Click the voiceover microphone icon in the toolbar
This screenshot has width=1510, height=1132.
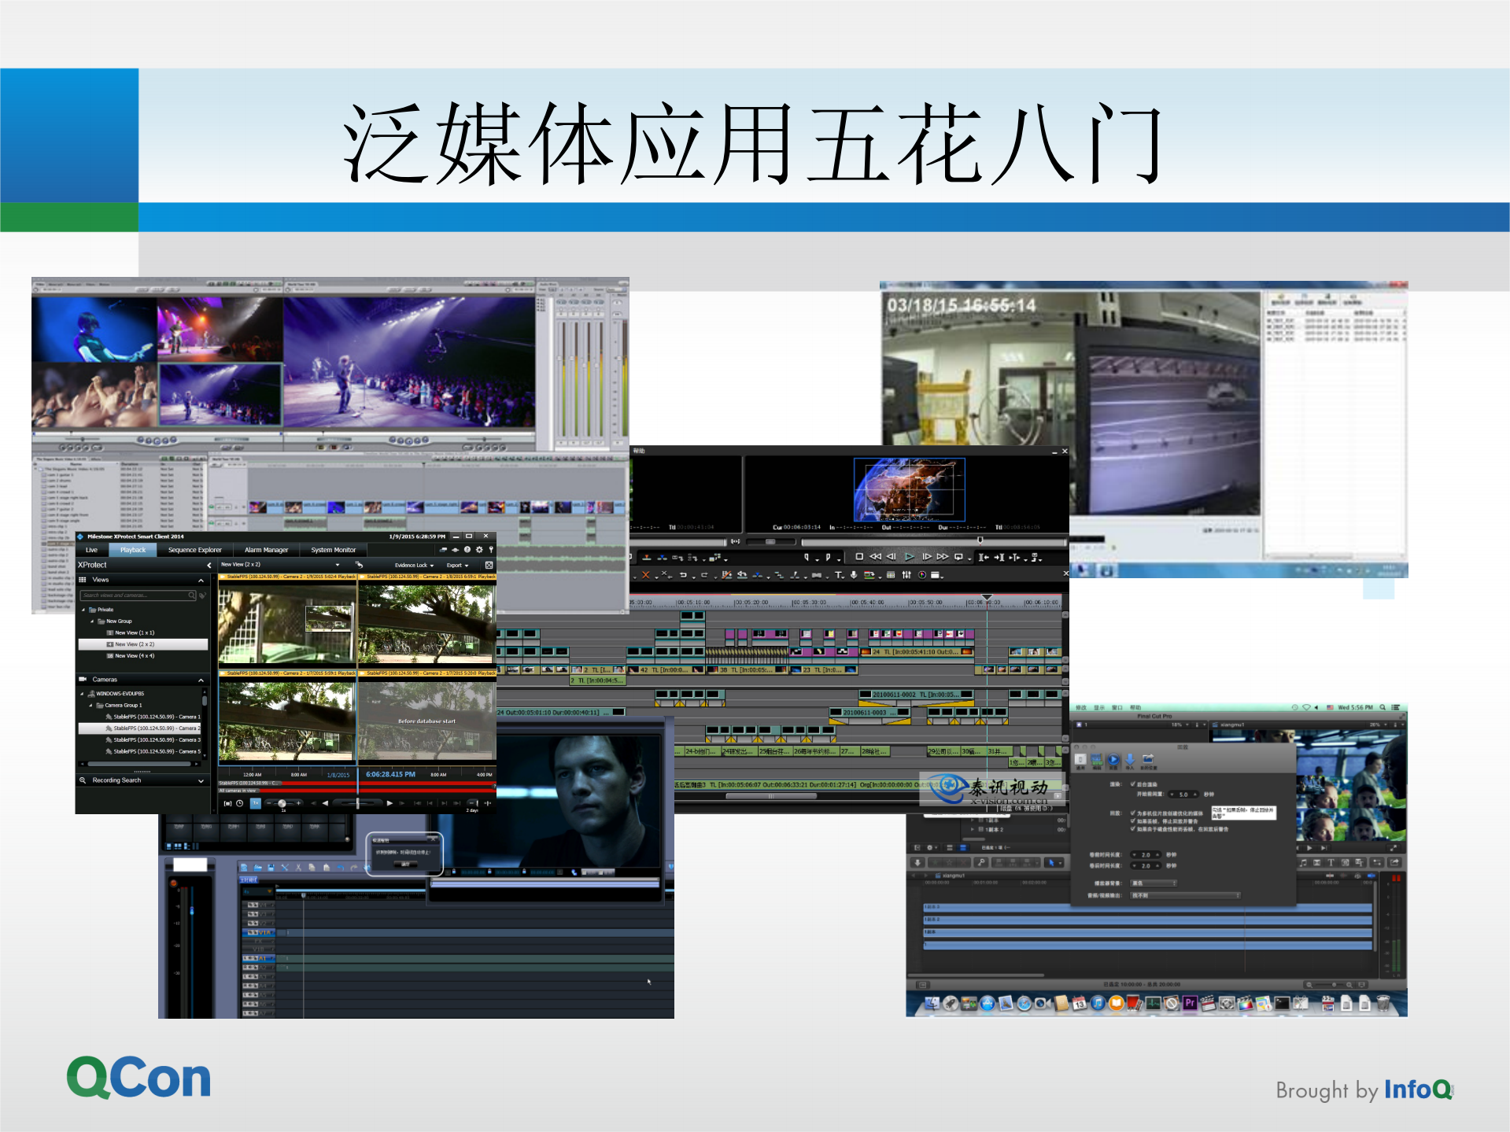click(x=853, y=575)
